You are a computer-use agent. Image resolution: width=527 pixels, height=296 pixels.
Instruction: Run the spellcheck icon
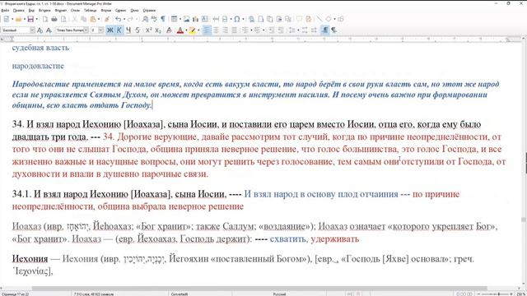click(154, 19)
